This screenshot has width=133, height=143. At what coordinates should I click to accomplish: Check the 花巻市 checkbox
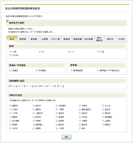coord(80,106)
